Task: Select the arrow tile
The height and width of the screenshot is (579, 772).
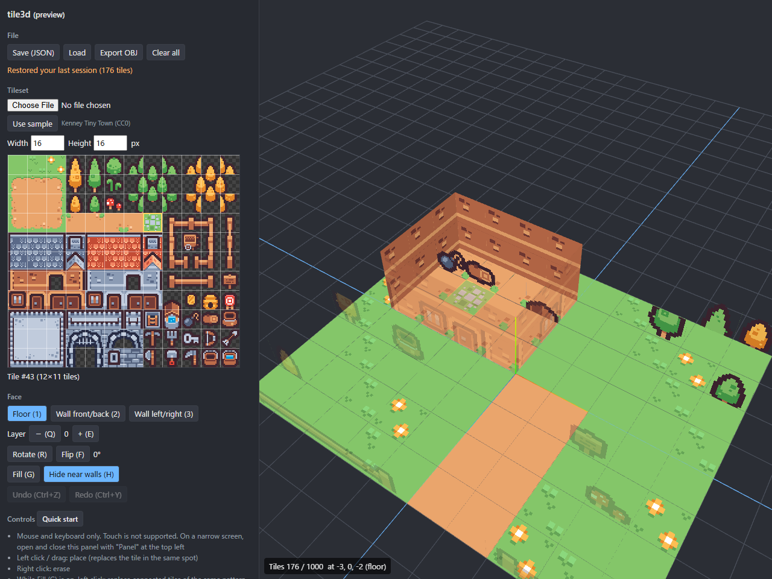Action: tap(230, 339)
